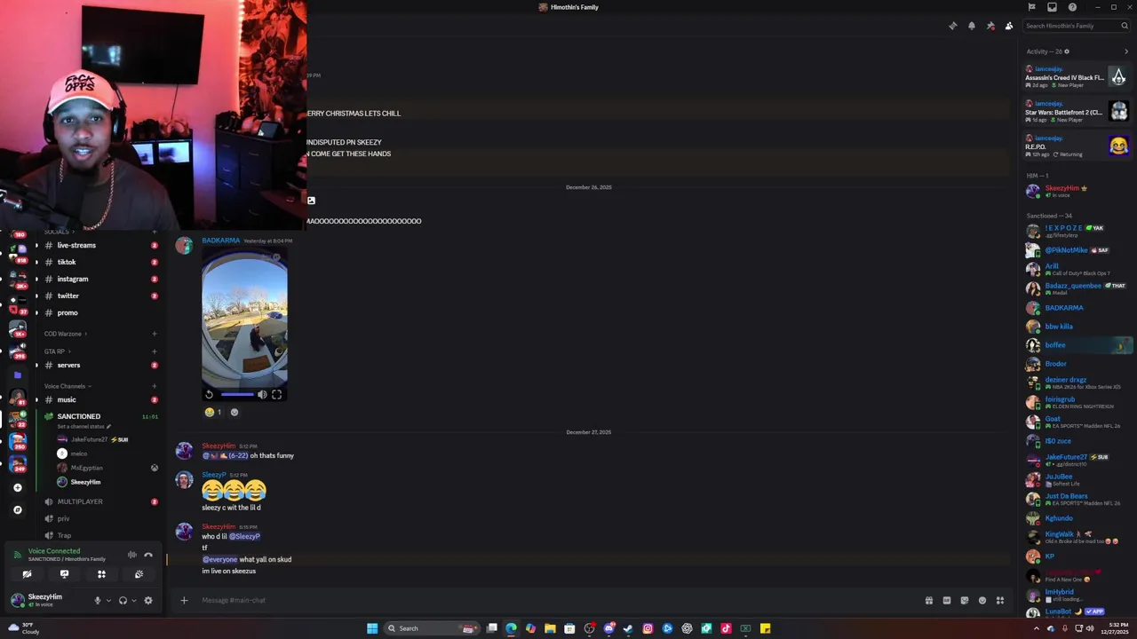
Task: Open notification settings bell icon
Action: coord(972,26)
